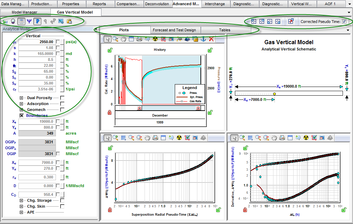This screenshot has height=224, width=353.
Task: Click pointer tool in derivative plot toolbar
Action: click(235, 138)
